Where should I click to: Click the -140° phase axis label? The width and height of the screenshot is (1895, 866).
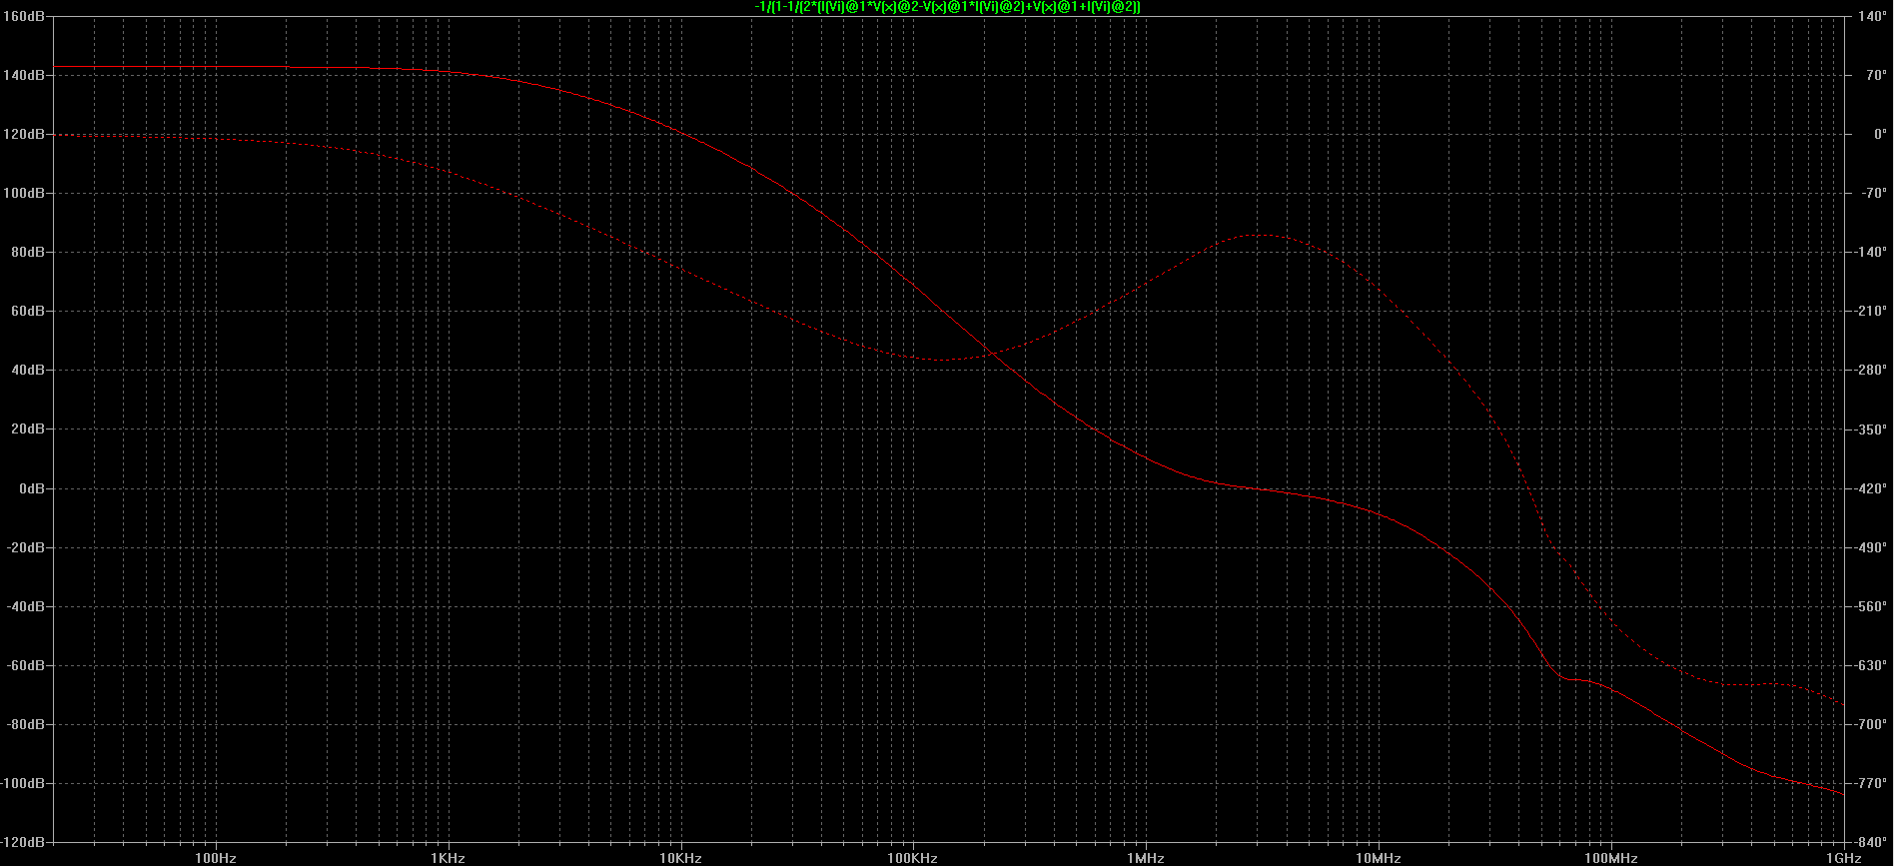(x=1871, y=252)
